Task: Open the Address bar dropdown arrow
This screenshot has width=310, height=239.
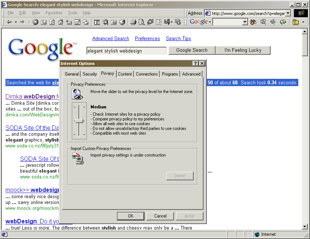Action: click(288, 13)
